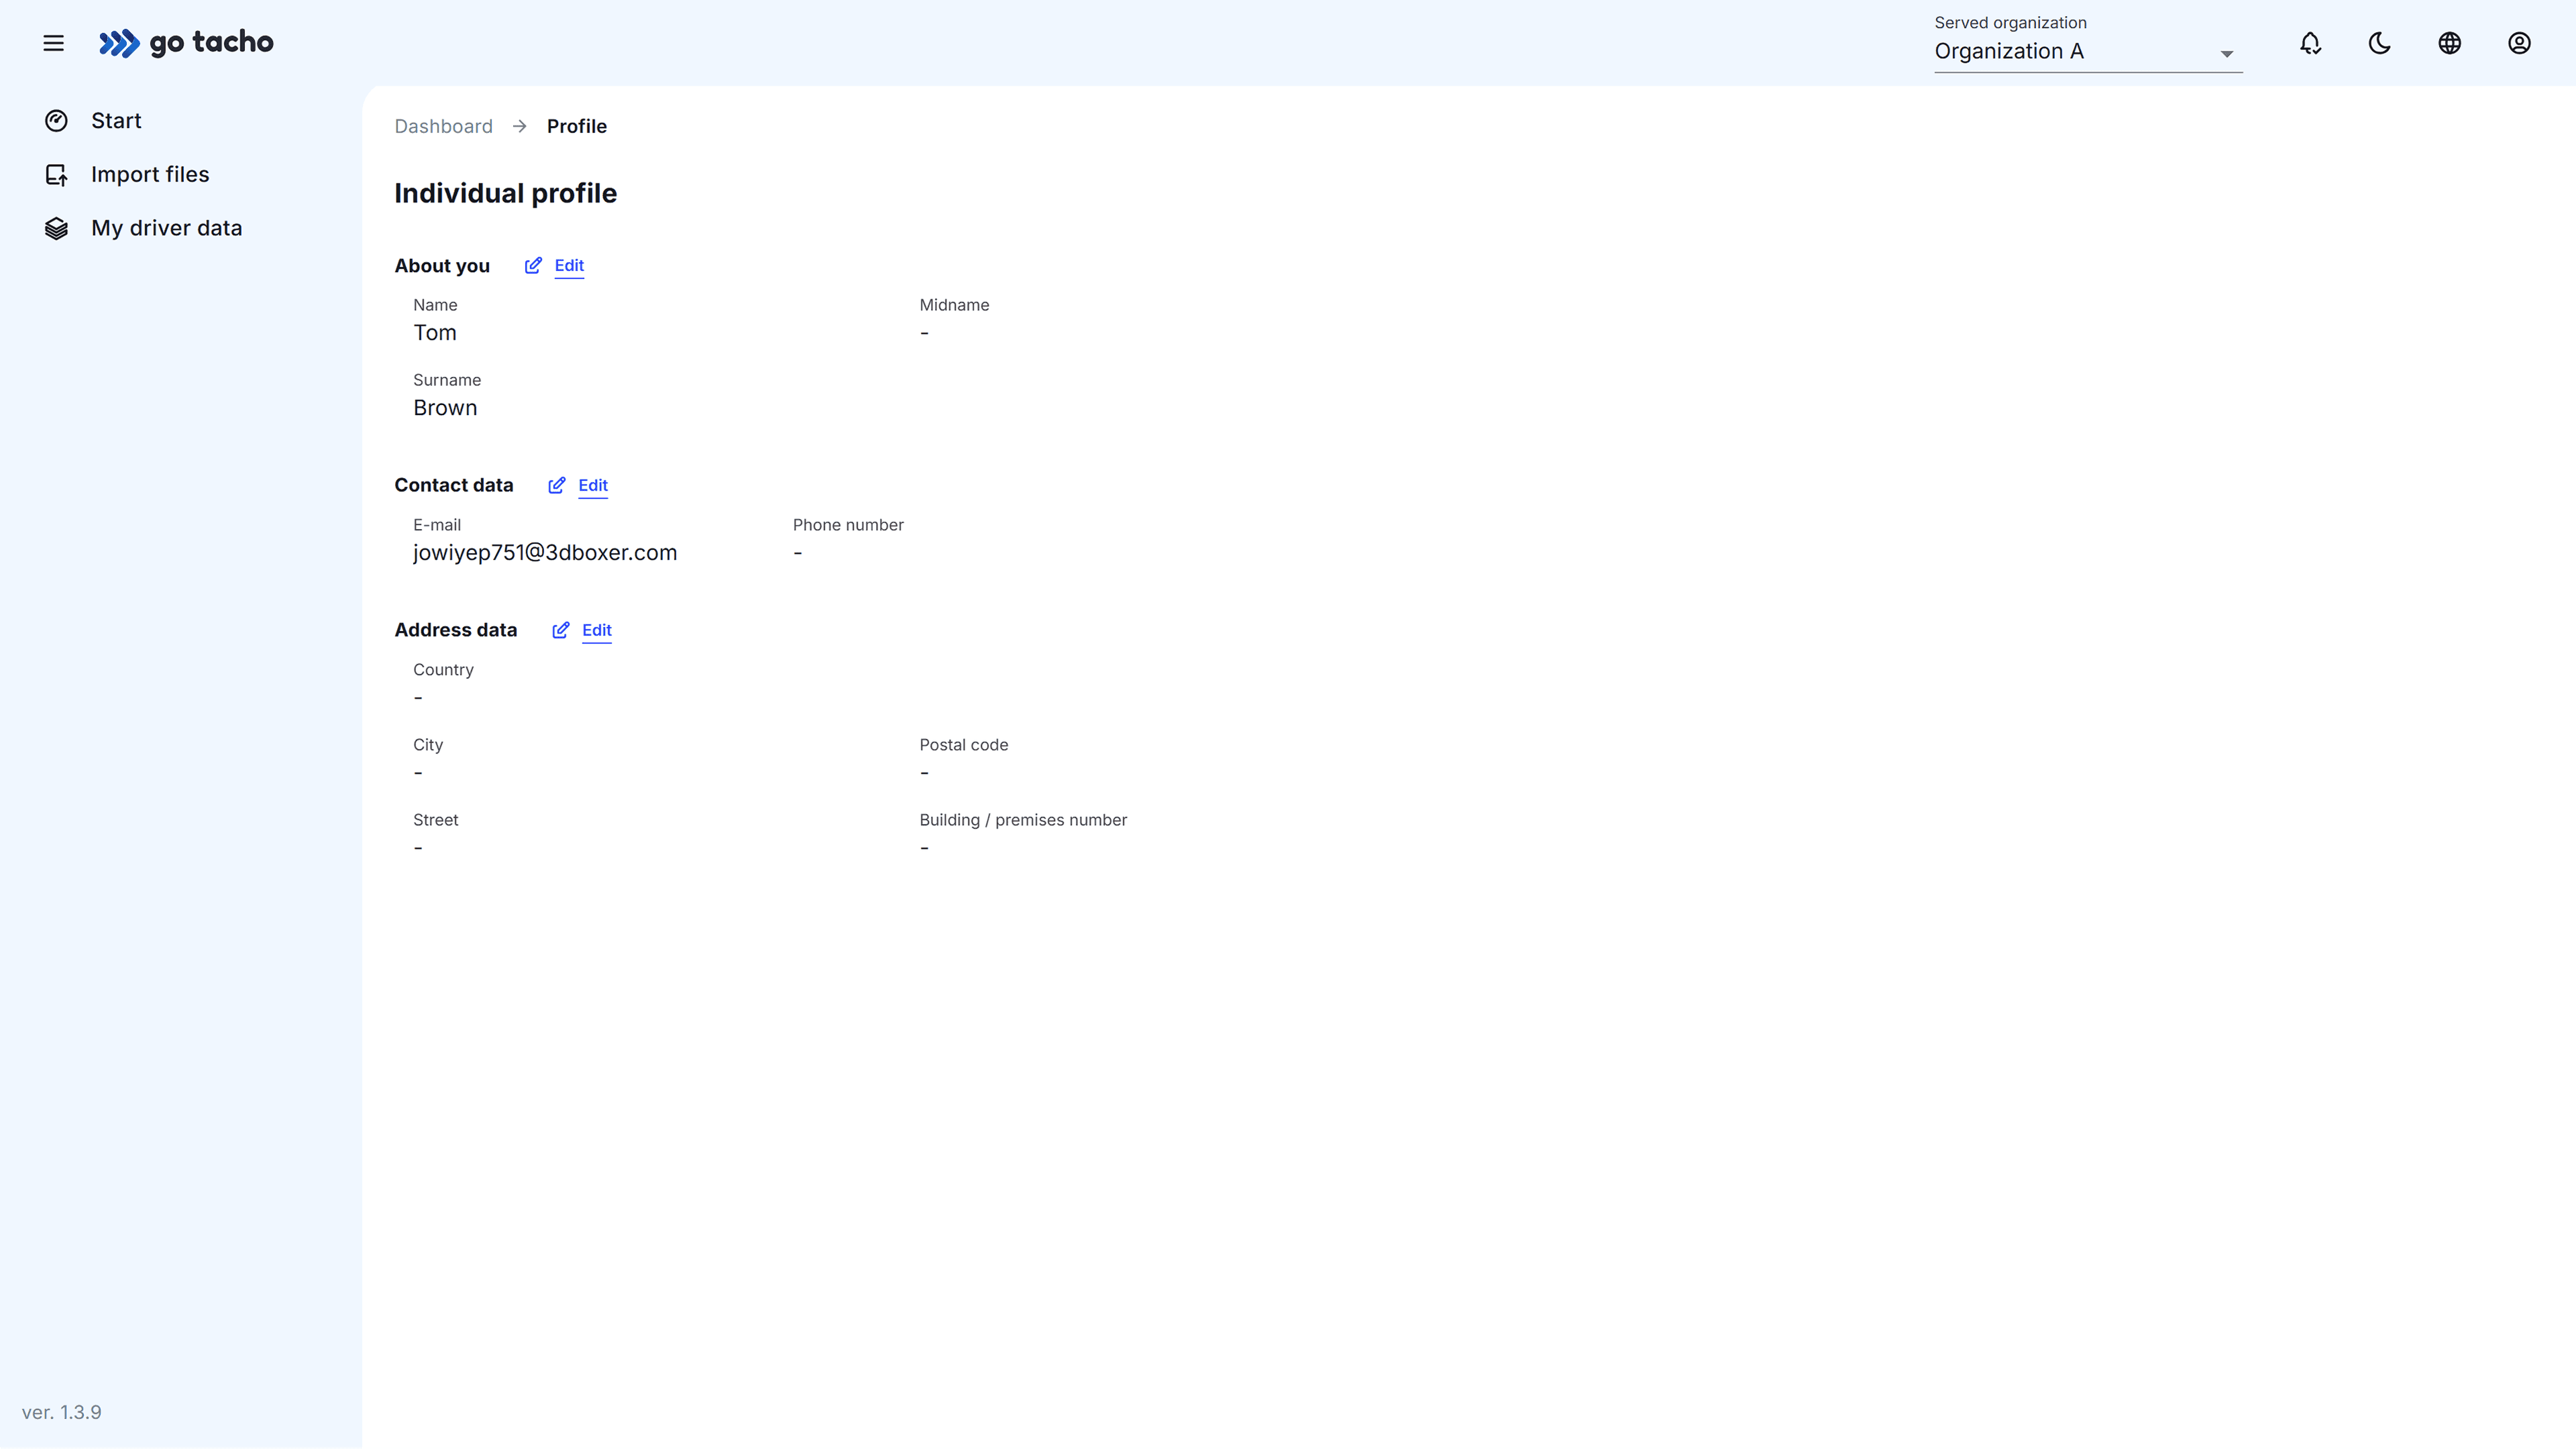Click the My driver data layers icon
2576x1449 pixels.
[57, 228]
